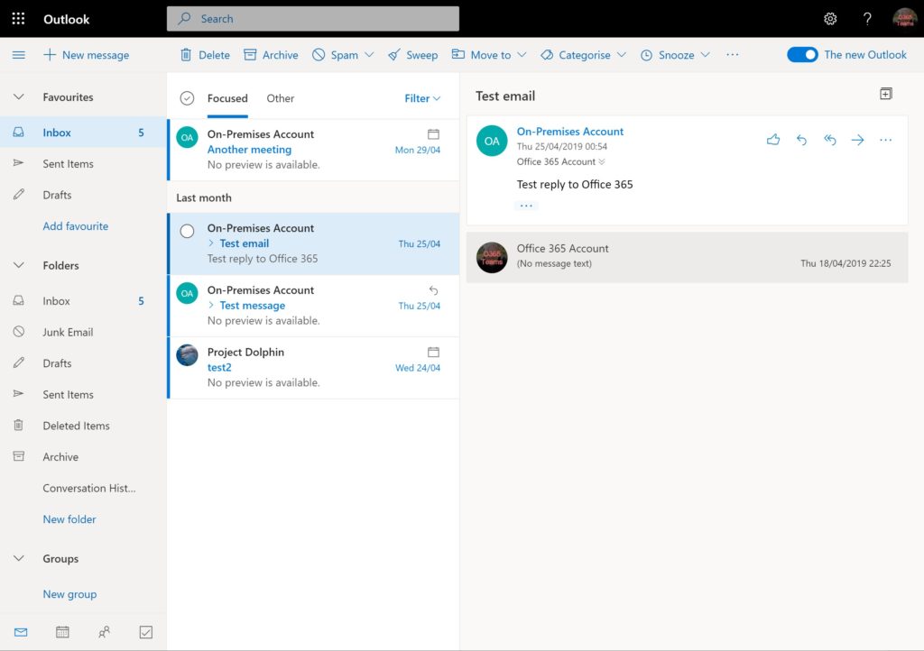This screenshot has height=651, width=924.
Task: Show more toolbar commands ellipsis
Action: point(733,55)
